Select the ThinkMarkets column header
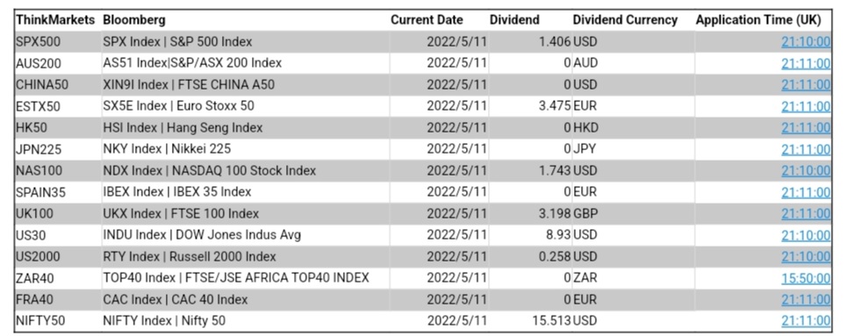The width and height of the screenshot is (847, 336). pyautogui.click(x=55, y=20)
